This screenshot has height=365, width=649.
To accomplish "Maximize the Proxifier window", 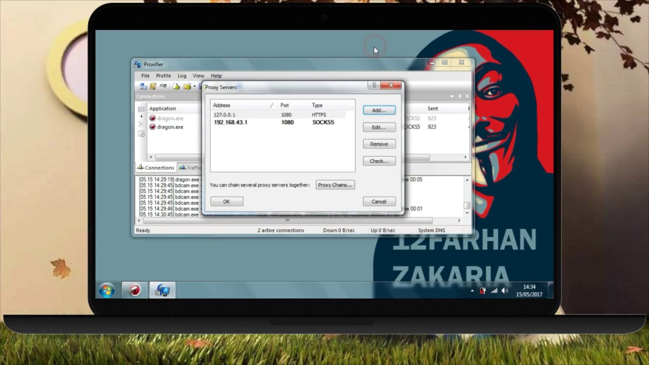I will click(445, 62).
